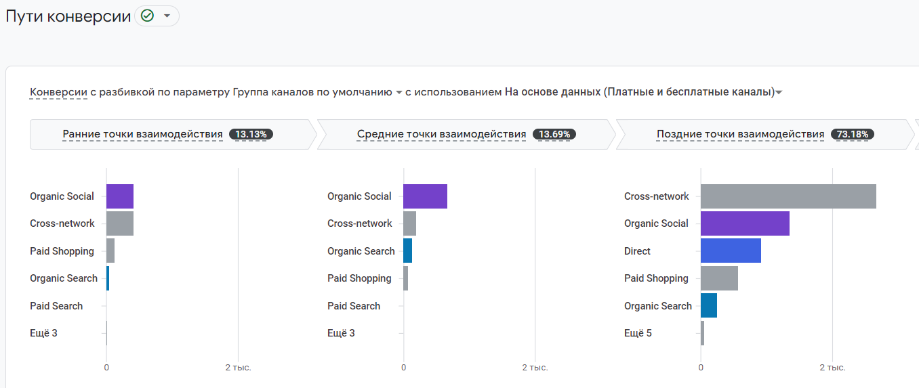The width and height of the screenshot is (919, 388).
Task: Click Cross-network bar in early chart
Action: 120,223
